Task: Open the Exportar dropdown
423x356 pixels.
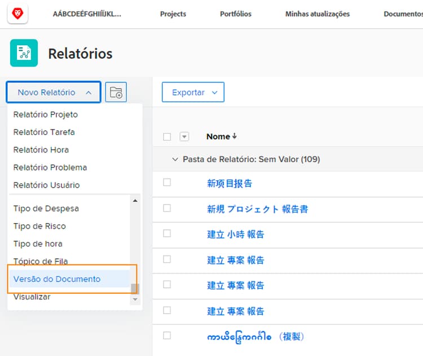Action: pyautogui.click(x=193, y=92)
